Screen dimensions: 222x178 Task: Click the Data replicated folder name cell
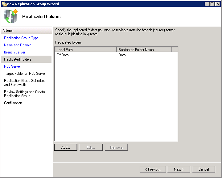click(x=122, y=55)
